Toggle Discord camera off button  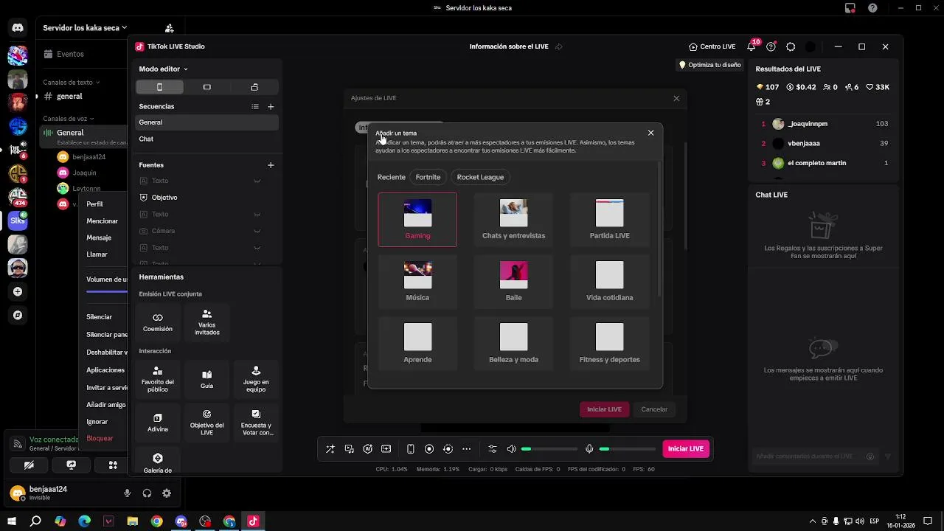tap(29, 465)
